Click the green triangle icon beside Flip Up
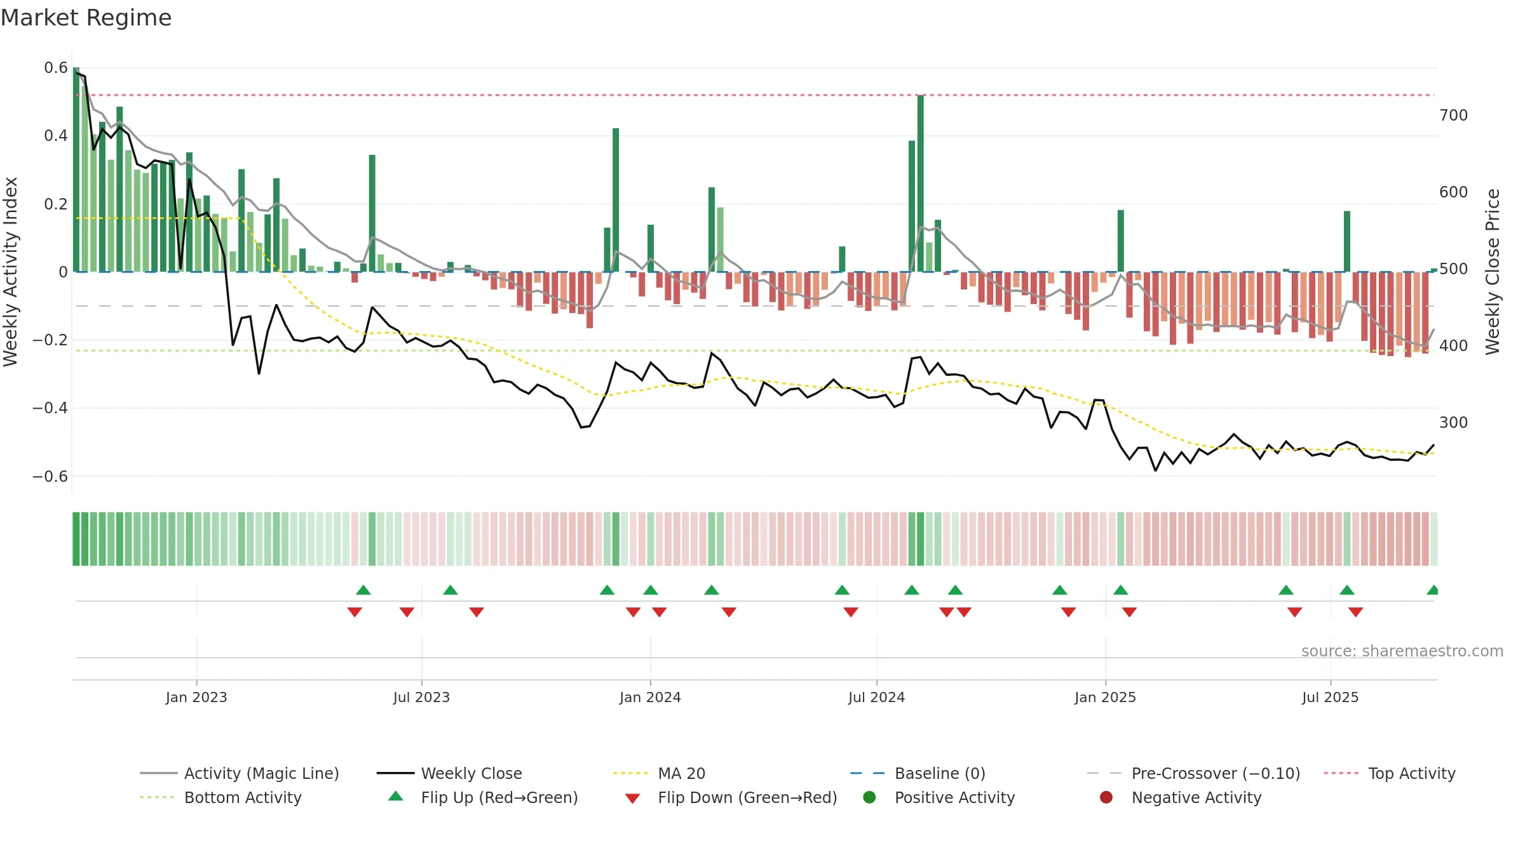This screenshot has height=857, width=1525. point(396,796)
